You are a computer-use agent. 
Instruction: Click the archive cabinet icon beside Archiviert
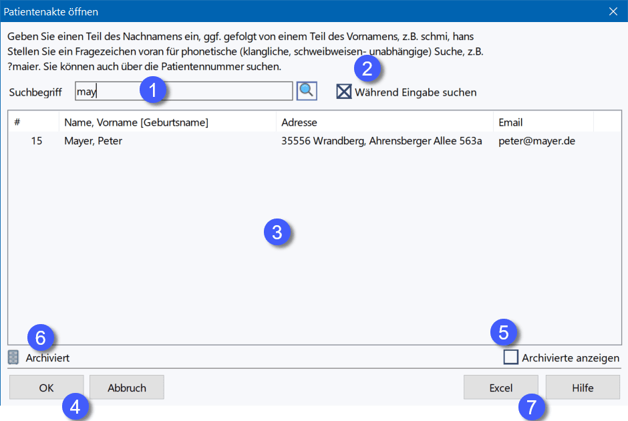pyautogui.click(x=13, y=358)
